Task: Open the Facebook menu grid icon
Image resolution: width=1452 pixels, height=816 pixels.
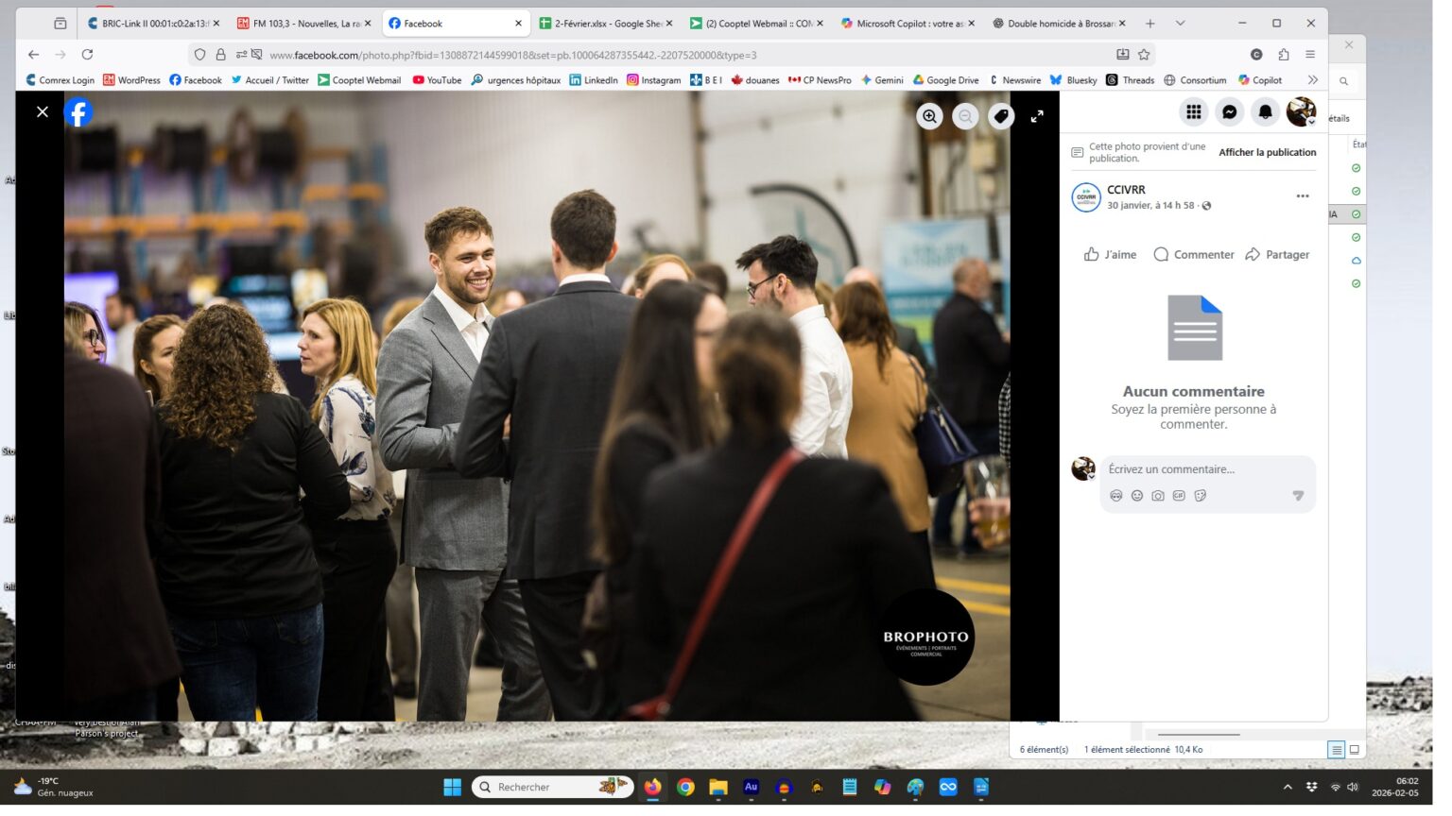Action: (1193, 112)
